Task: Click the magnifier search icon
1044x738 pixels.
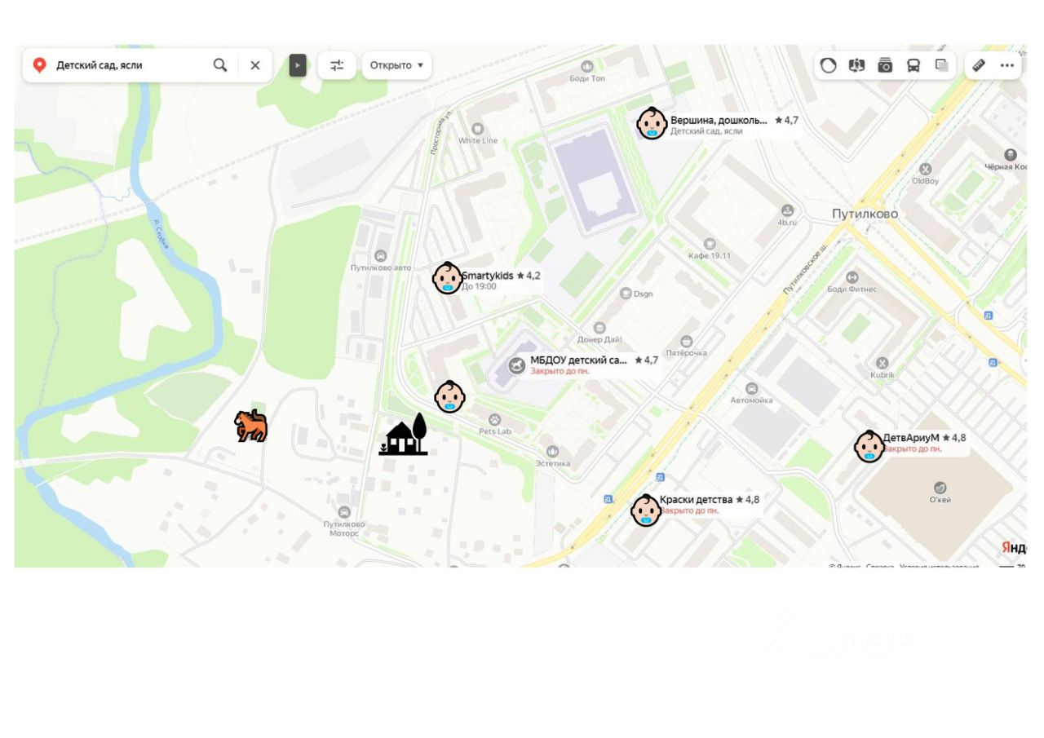Action: click(x=220, y=65)
